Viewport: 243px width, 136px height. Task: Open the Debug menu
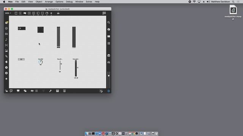click(x=69, y=2)
